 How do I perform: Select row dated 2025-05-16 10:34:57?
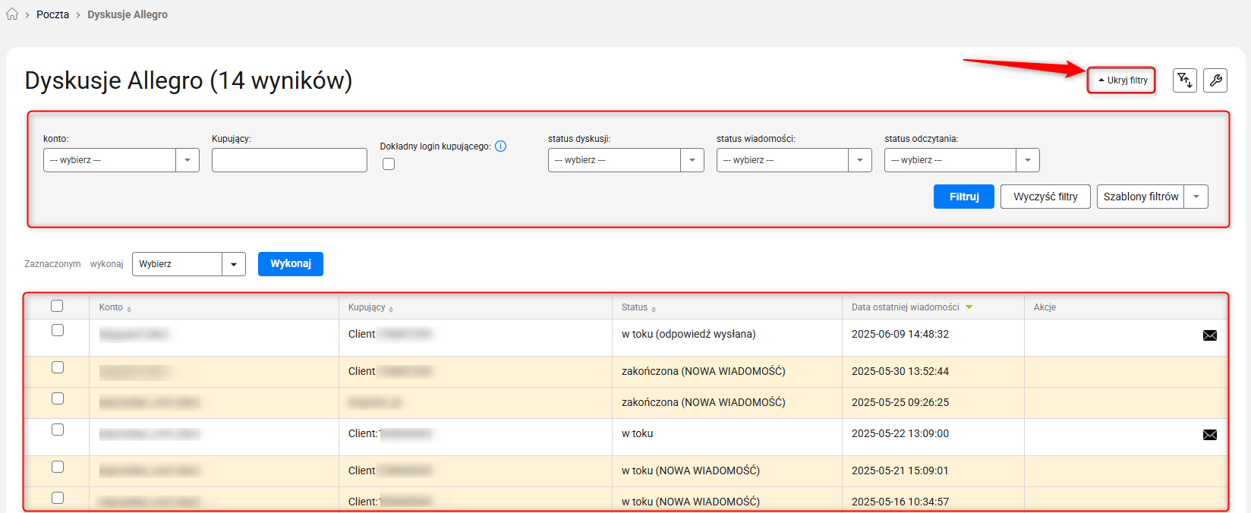point(58,498)
